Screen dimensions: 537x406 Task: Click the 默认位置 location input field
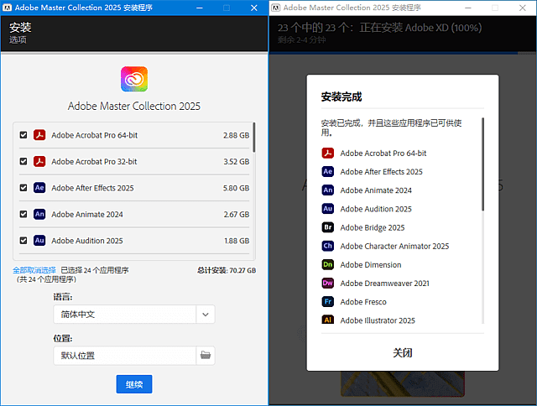pyautogui.click(x=124, y=356)
